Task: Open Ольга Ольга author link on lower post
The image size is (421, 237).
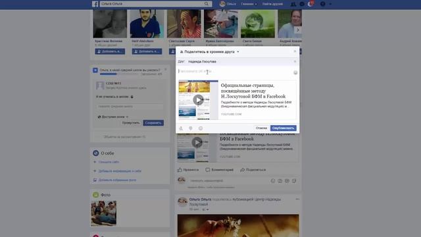Action: [200, 199]
